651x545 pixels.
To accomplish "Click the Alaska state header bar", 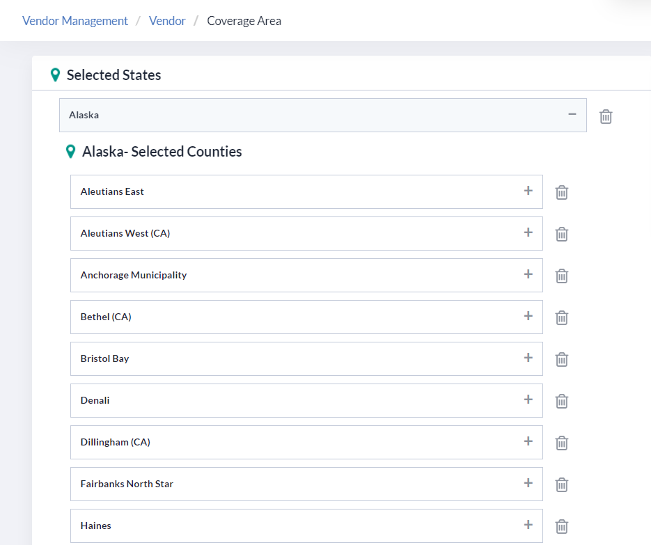I will [279, 115].
